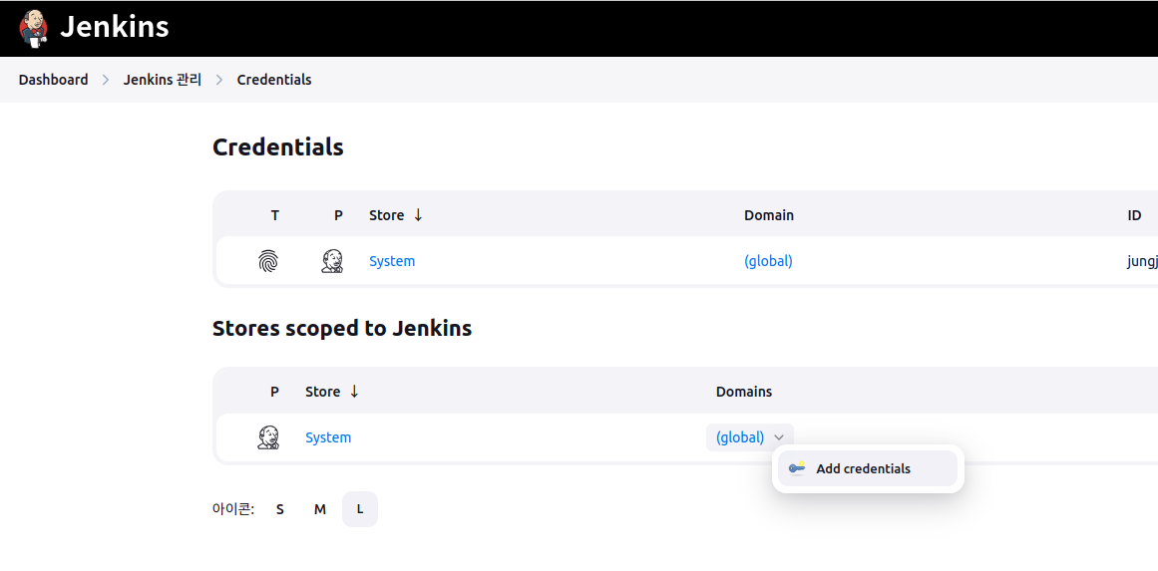Click the ID column header
The height and width of the screenshot is (571, 1158).
1134,215
